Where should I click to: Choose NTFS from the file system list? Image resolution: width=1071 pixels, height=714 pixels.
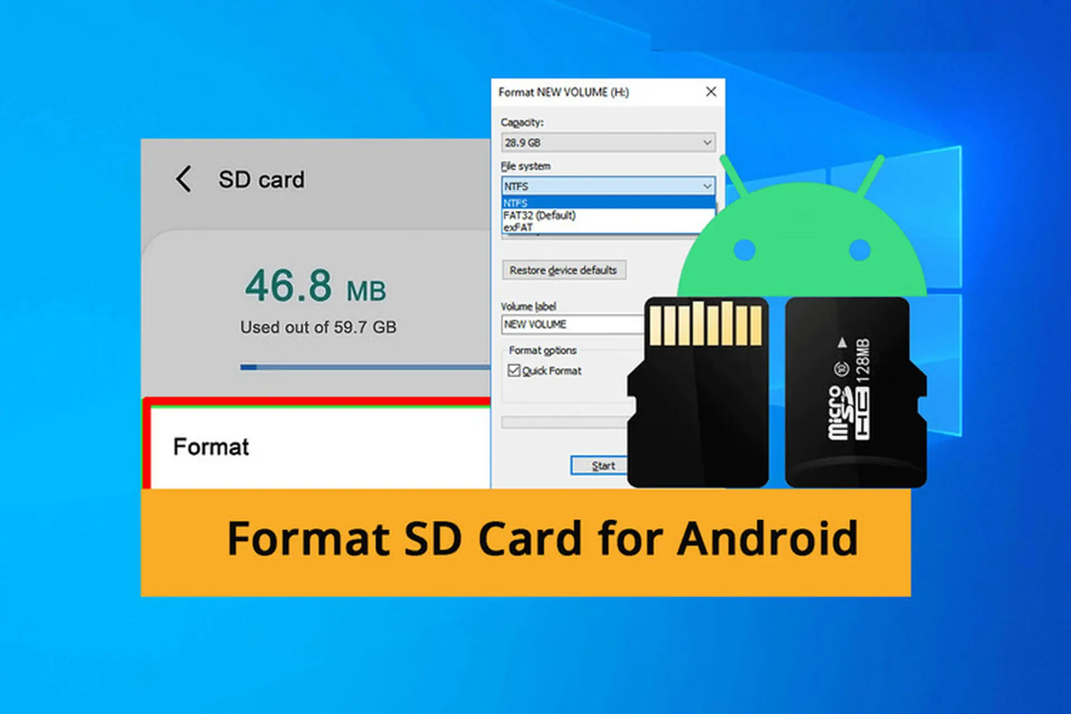[608, 202]
